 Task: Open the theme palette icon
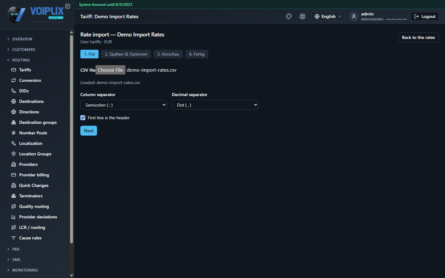tap(289, 16)
